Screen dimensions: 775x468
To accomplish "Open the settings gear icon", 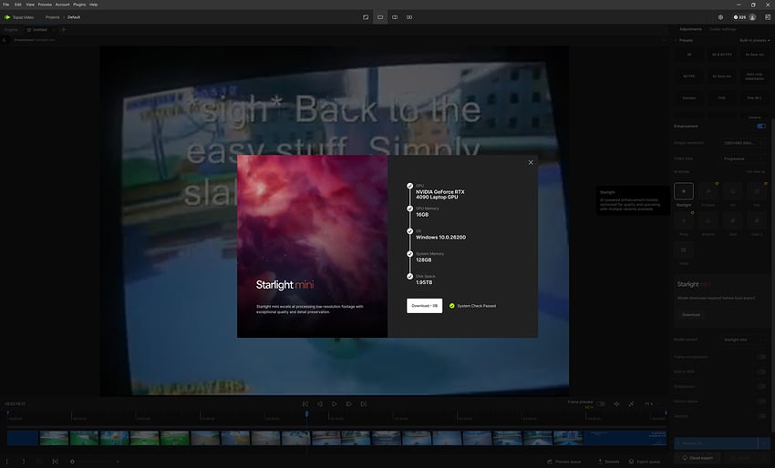I will coord(720,17).
